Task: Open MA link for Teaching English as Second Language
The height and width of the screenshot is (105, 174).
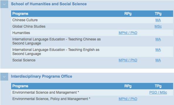Action: (158, 50)
